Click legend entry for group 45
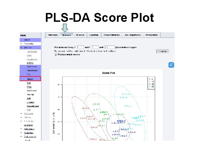This screenshot has height=149, width=199. click(151, 87)
